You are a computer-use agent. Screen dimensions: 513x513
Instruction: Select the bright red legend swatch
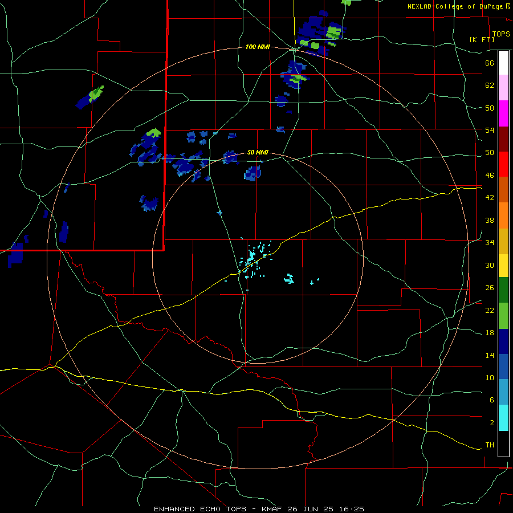pyautogui.click(x=503, y=164)
